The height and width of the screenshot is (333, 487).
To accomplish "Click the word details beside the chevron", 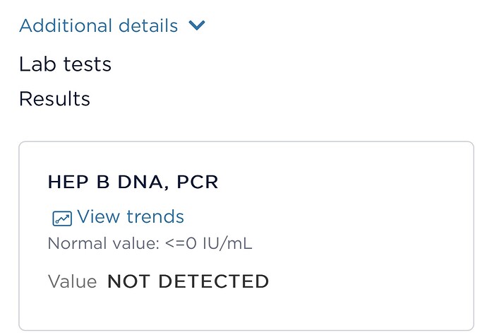I will (148, 25).
